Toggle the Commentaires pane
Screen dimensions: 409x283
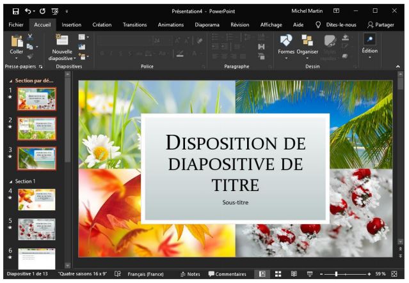click(227, 274)
